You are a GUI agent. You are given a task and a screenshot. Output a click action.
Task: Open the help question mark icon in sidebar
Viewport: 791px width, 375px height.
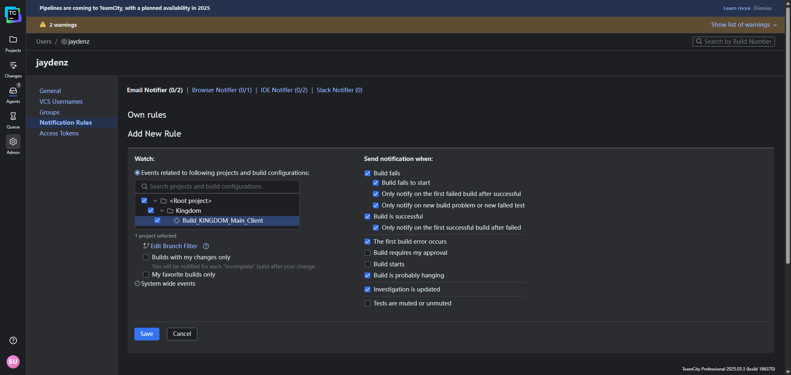(x=13, y=340)
